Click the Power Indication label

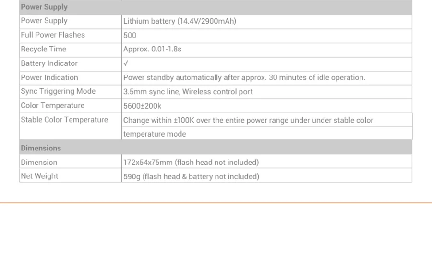(49, 77)
